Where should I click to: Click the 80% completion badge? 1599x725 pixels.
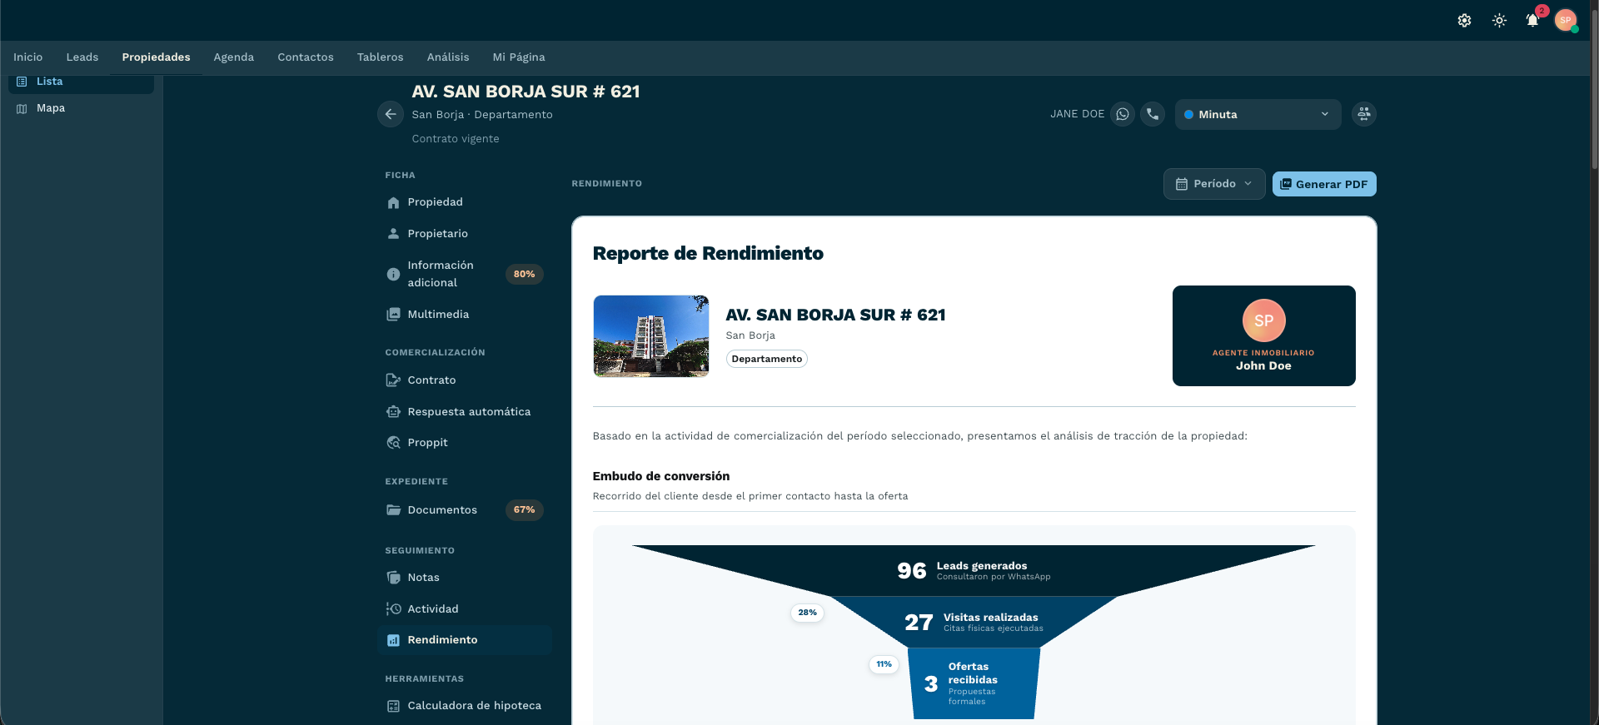(x=525, y=274)
